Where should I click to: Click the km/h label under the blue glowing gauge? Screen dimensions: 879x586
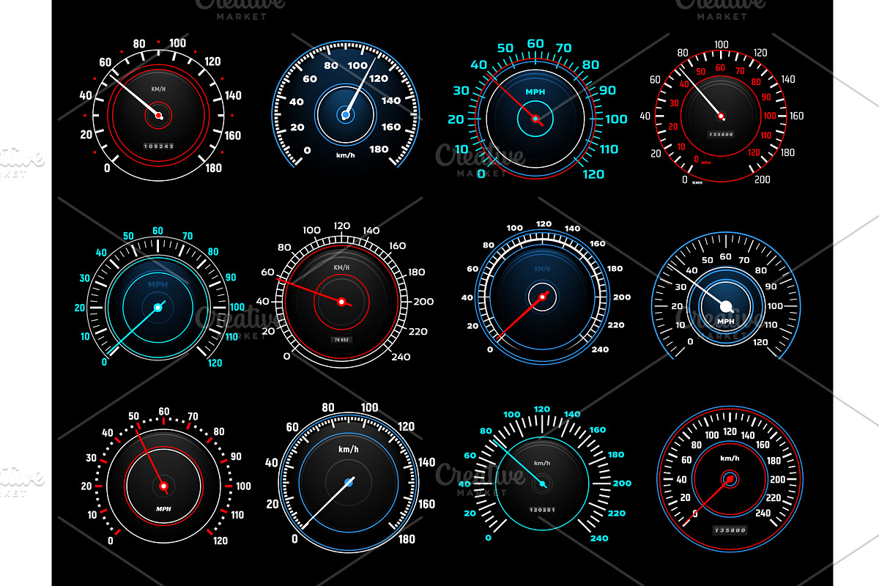[x=345, y=155]
